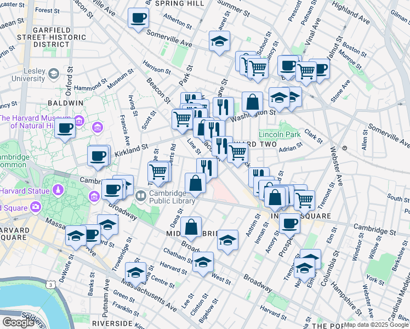The image size is (410, 329).
Task: Click the Garfield Street Historic District label
Action: pyautogui.click(x=52, y=37)
